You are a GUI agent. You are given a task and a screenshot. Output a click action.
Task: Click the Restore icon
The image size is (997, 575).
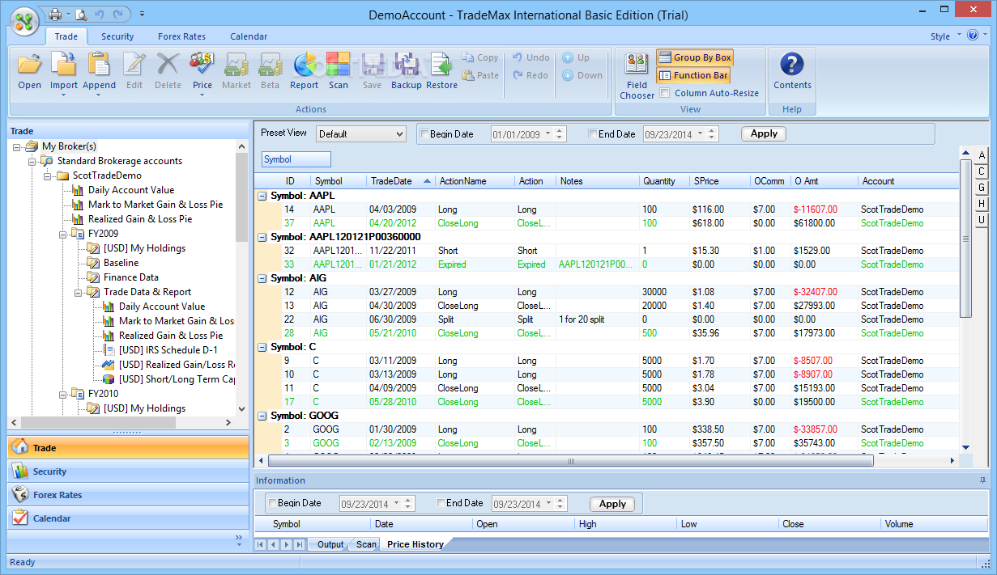(441, 64)
